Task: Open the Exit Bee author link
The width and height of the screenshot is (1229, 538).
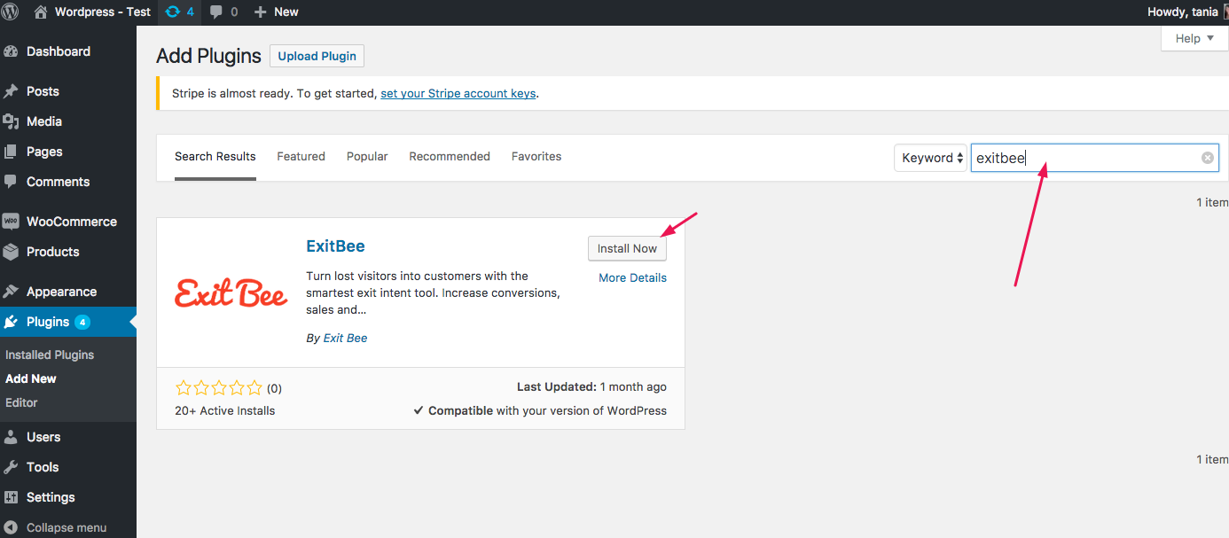Action: click(345, 338)
